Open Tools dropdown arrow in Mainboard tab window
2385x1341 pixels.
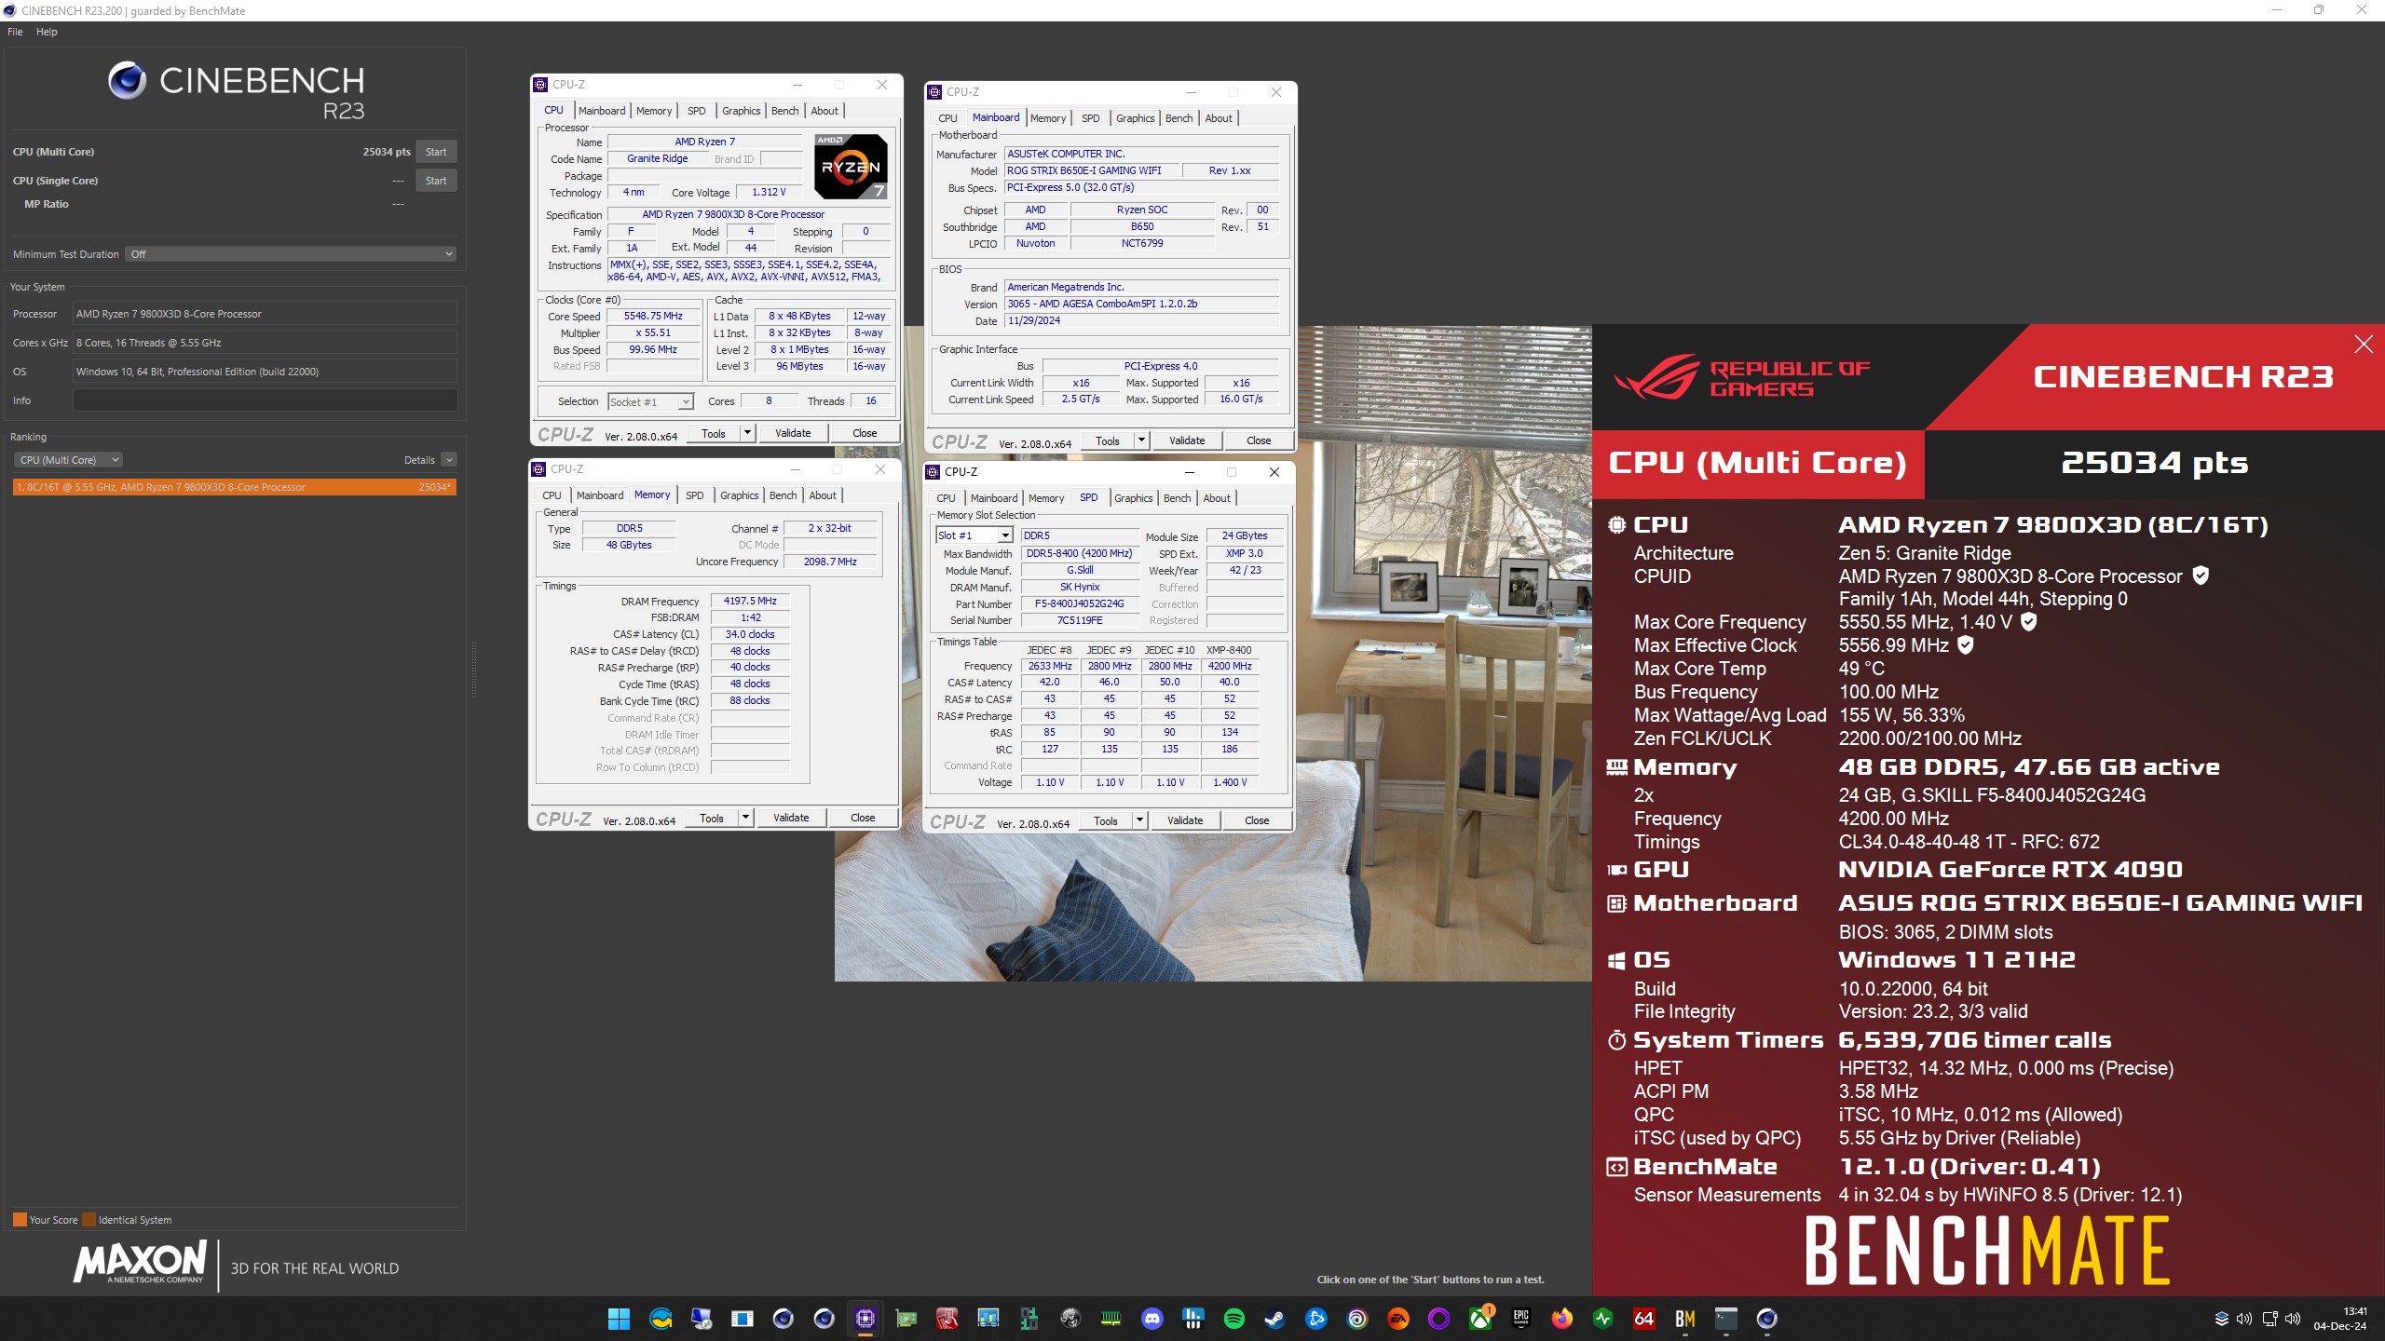pyautogui.click(x=1141, y=440)
